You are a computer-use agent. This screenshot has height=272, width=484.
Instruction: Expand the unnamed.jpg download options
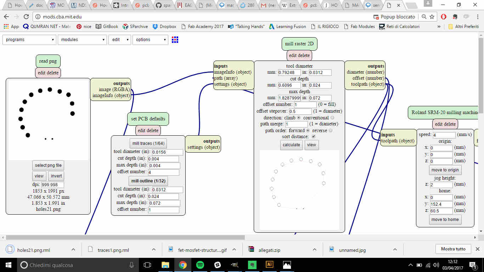[x=395, y=249]
